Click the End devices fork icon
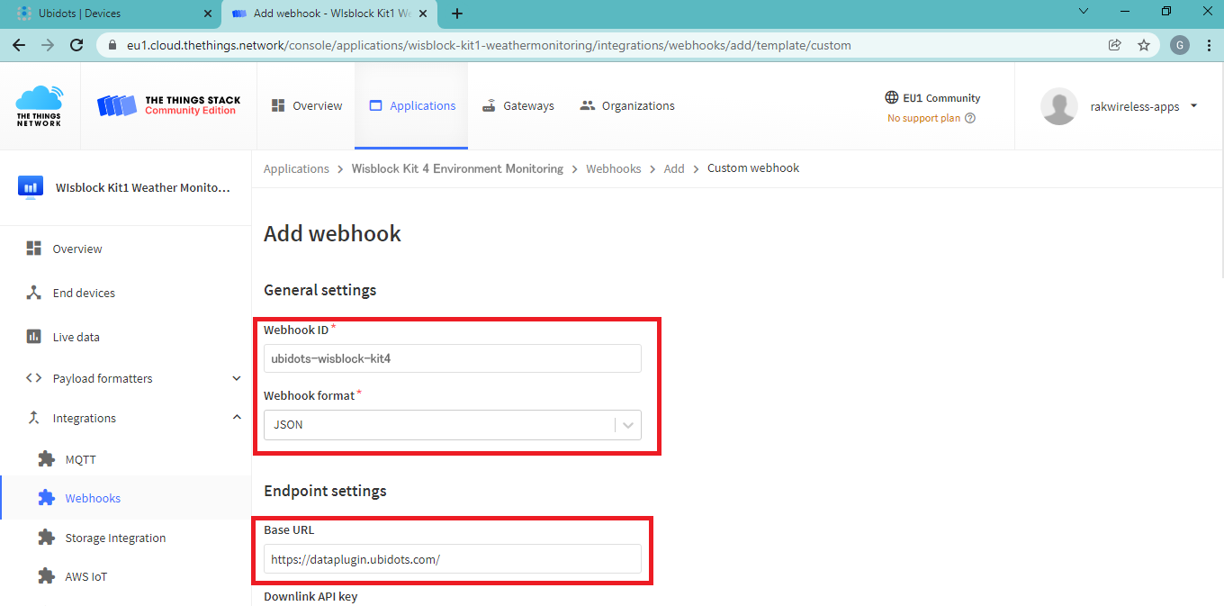The height and width of the screenshot is (606, 1224). click(x=34, y=293)
